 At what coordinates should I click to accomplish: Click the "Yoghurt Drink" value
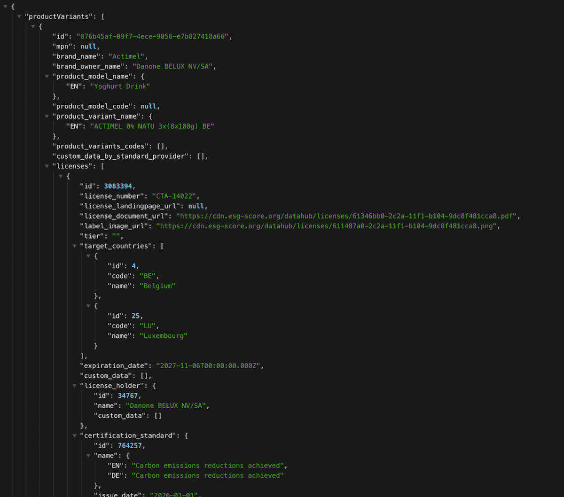[x=120, y=86]
